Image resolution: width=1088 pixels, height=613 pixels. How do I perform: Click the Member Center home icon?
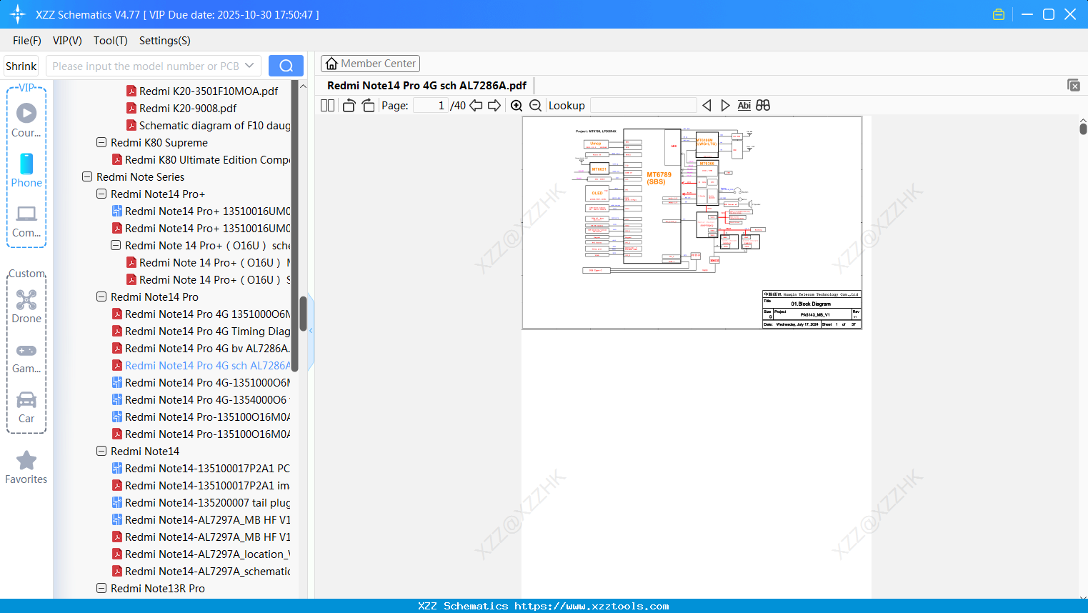click(331, 64)
